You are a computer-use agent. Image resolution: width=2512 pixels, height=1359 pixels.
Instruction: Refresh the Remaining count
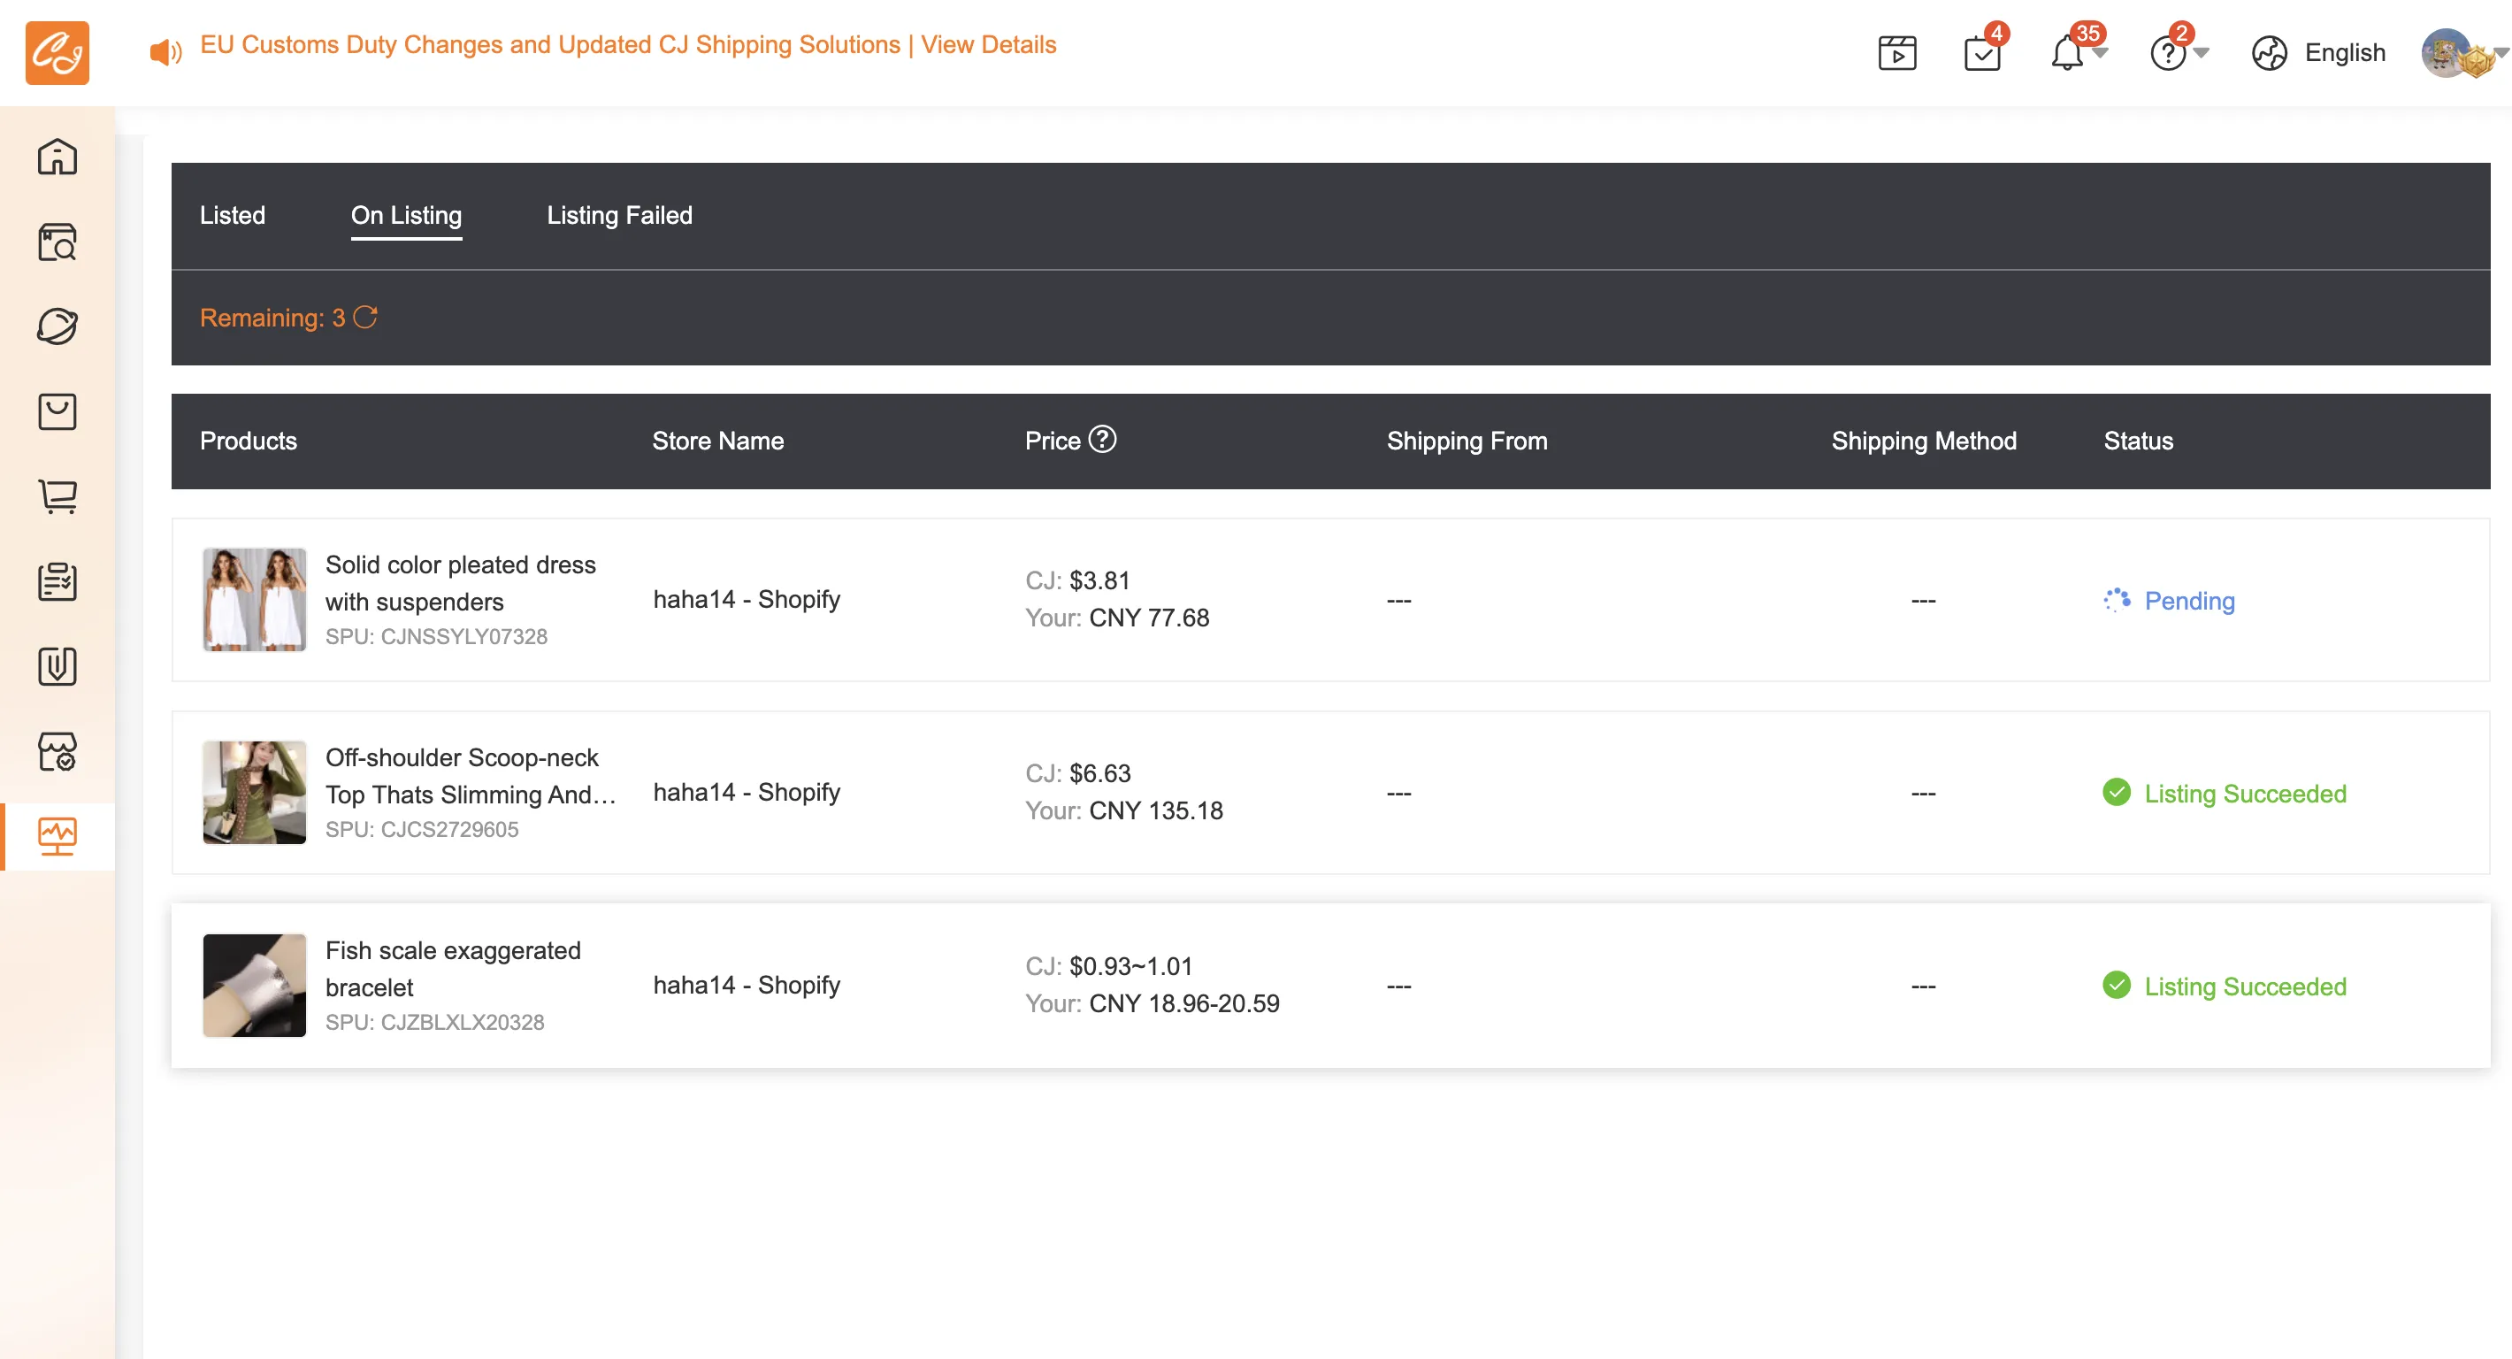(x=364, y=317)
